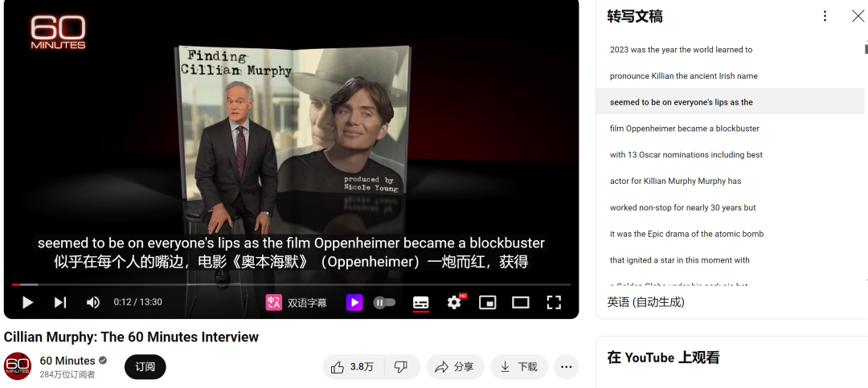
Task: Play the video
Action: [x=27, y=302]
